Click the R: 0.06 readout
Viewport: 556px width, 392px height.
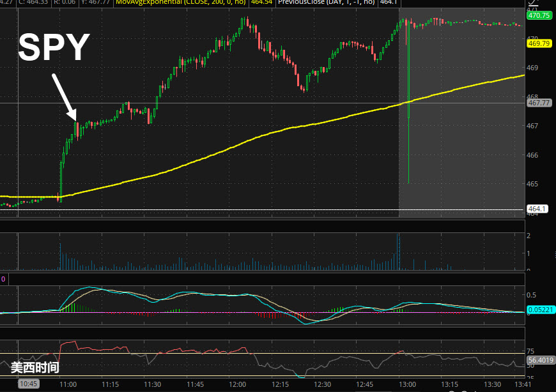coord(65,3)
